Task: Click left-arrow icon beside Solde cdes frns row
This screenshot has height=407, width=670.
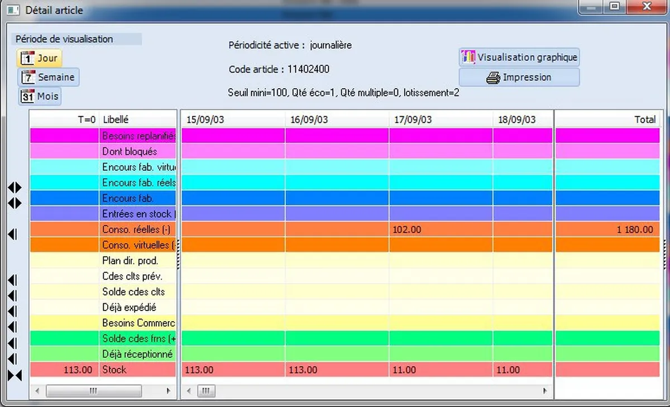Action: pos(12,343)
